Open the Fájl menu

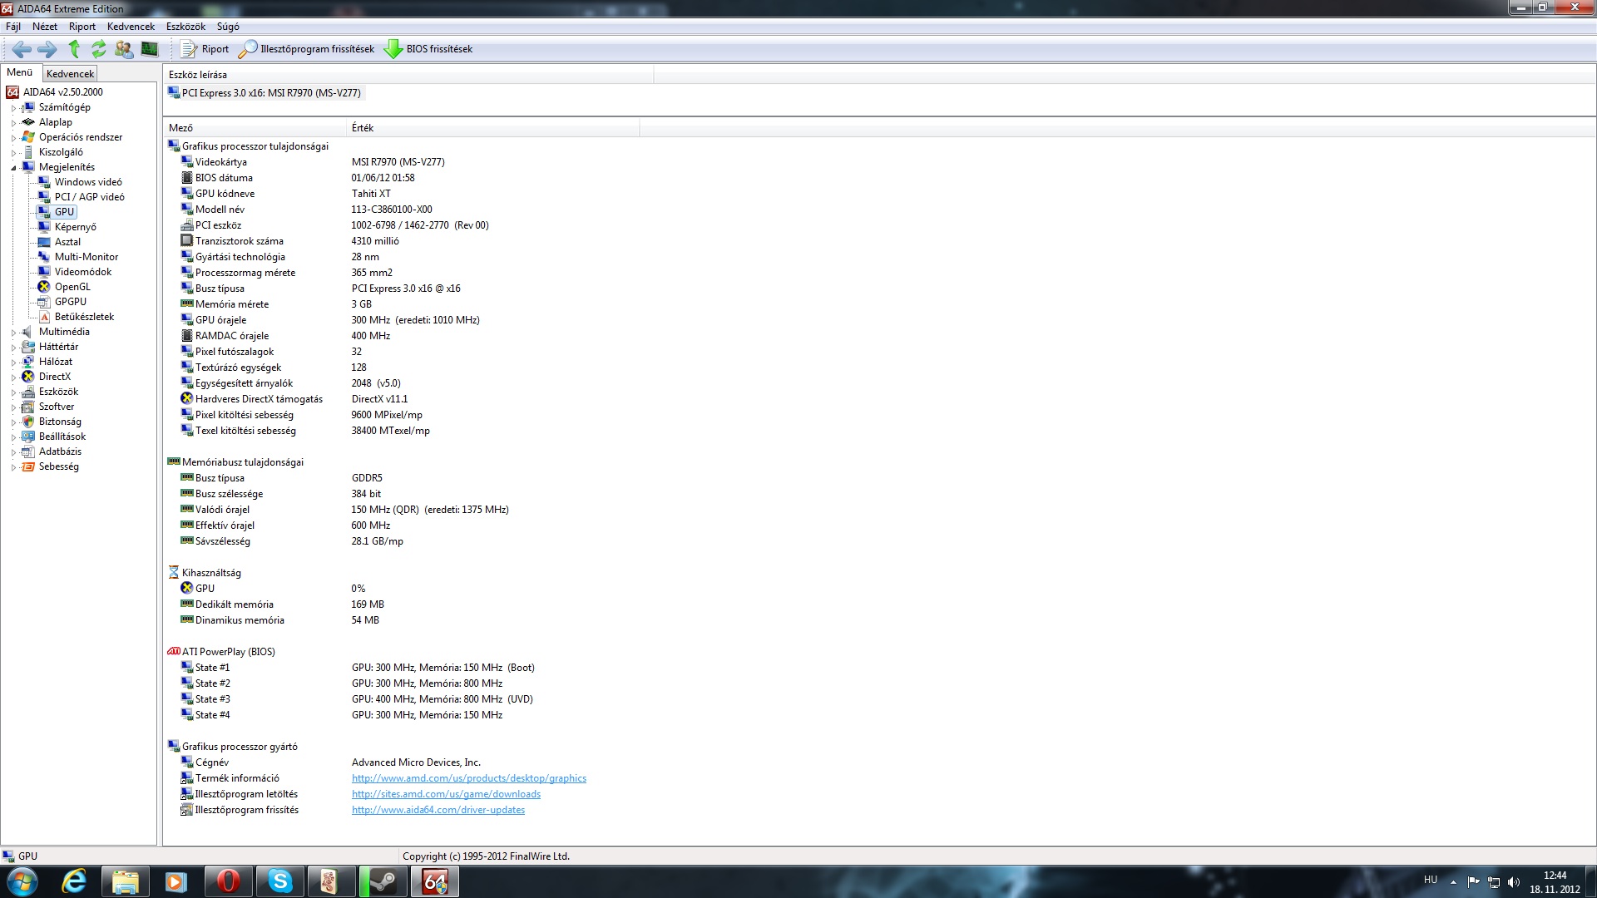click(x=13, y=27)
